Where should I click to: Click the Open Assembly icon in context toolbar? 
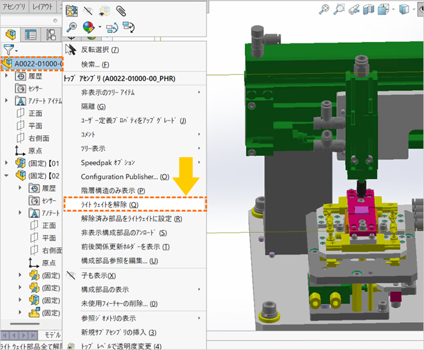(71, 11)
